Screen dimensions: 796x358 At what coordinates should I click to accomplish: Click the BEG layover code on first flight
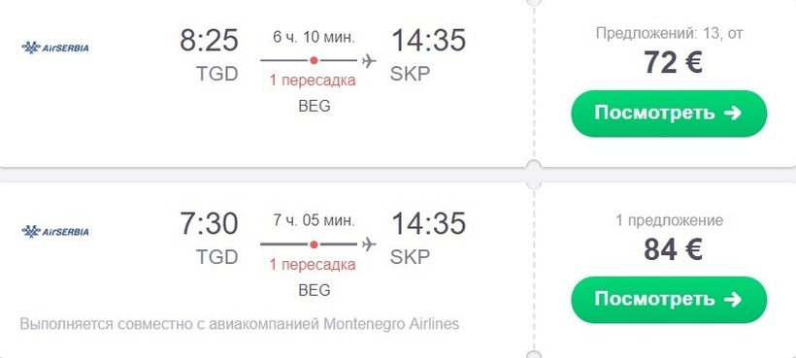(x=315, y=106)
